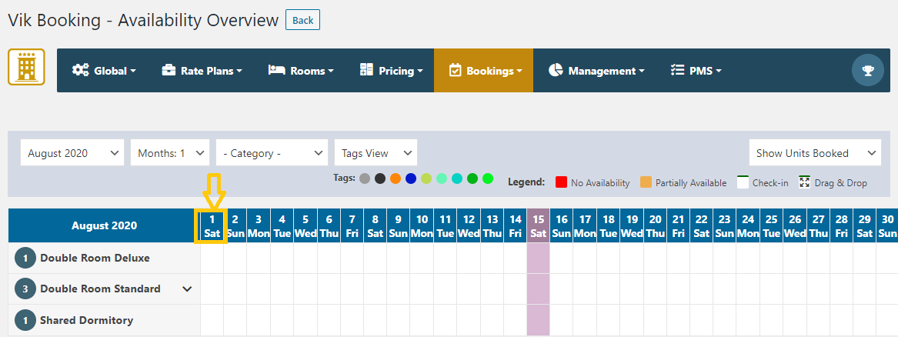
Task: Click the hotel building logo icon
Action: coord(26,67)
